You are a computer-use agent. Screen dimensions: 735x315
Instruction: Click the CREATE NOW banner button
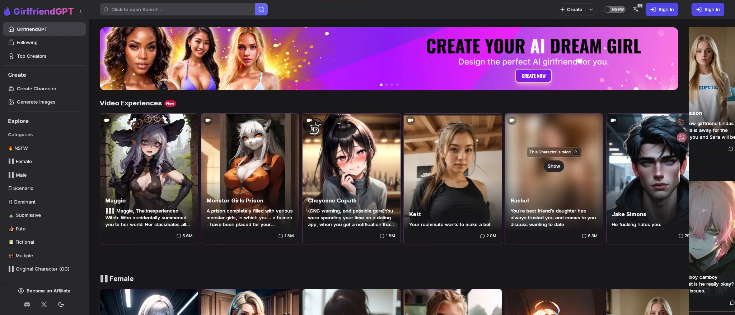click(x=533, y=76)
